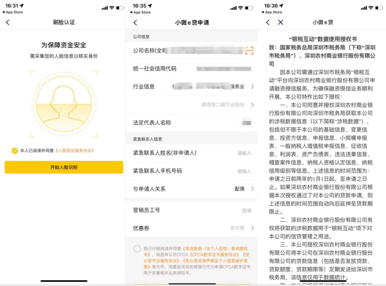Tap the location arrow beside 16:36
The image size is (386, 286).
point(281,5)
